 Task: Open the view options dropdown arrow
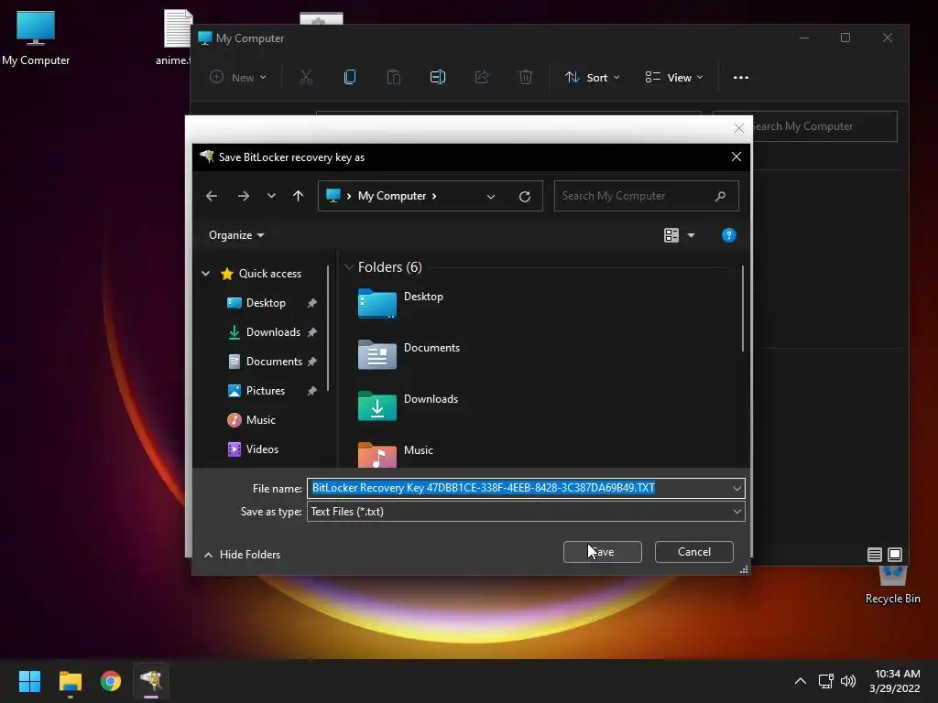(691, 235)
